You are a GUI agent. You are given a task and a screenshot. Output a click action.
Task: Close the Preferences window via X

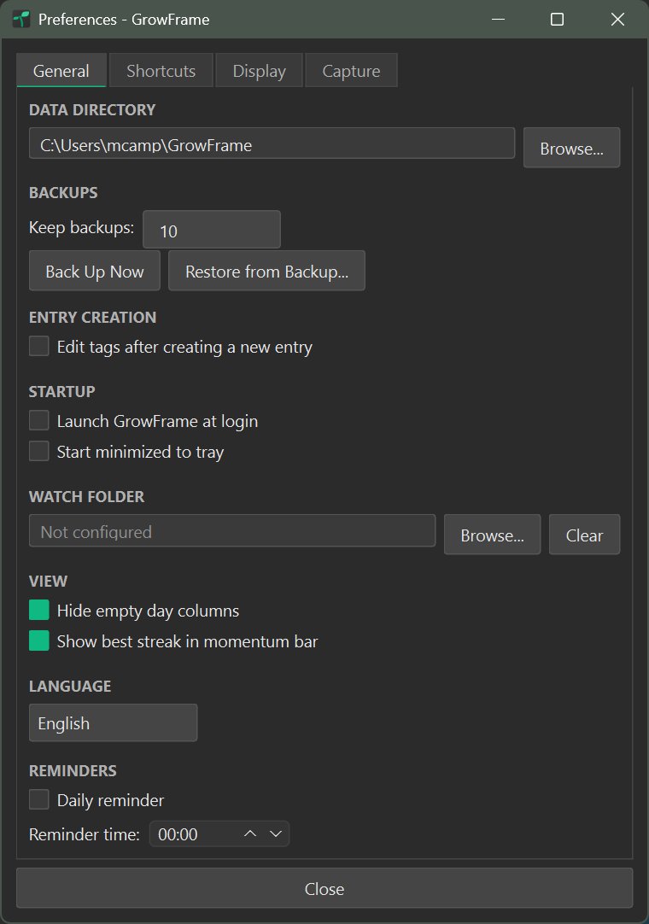(x=617, y=20)
